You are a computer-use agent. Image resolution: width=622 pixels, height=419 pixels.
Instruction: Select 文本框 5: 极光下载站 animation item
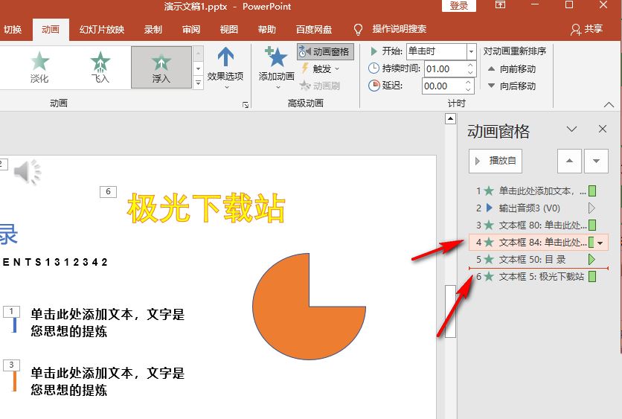(x=541, y=277)
